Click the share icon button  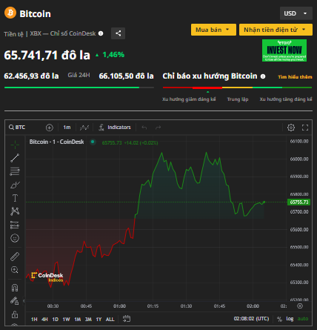(x=118, y=33)
